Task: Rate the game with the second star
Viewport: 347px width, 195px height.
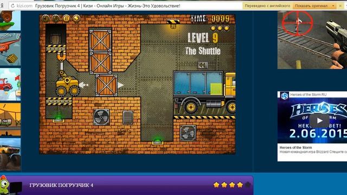Action: (224, 185)
